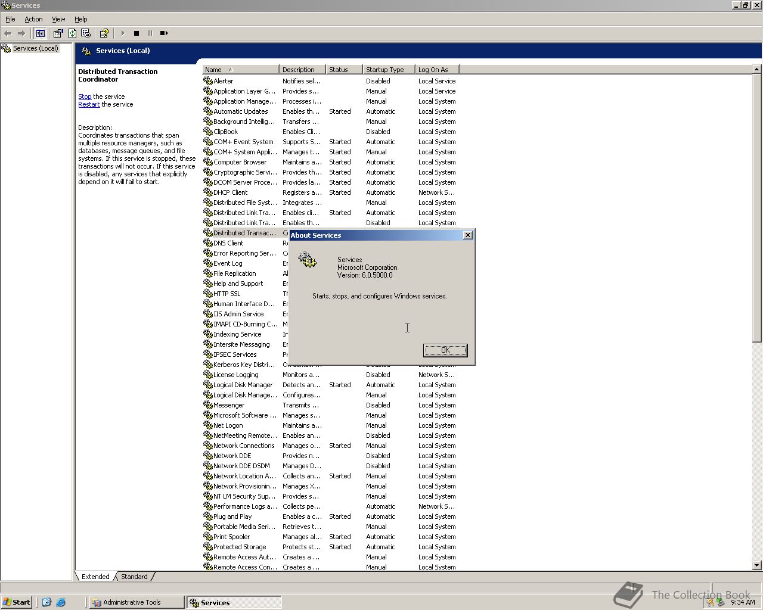
Task: Open the File menu
Action: click(10, 19)
